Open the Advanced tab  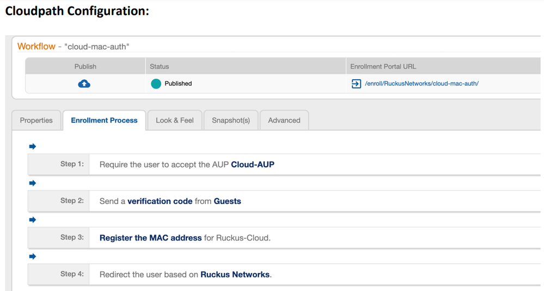pos(284,121)
